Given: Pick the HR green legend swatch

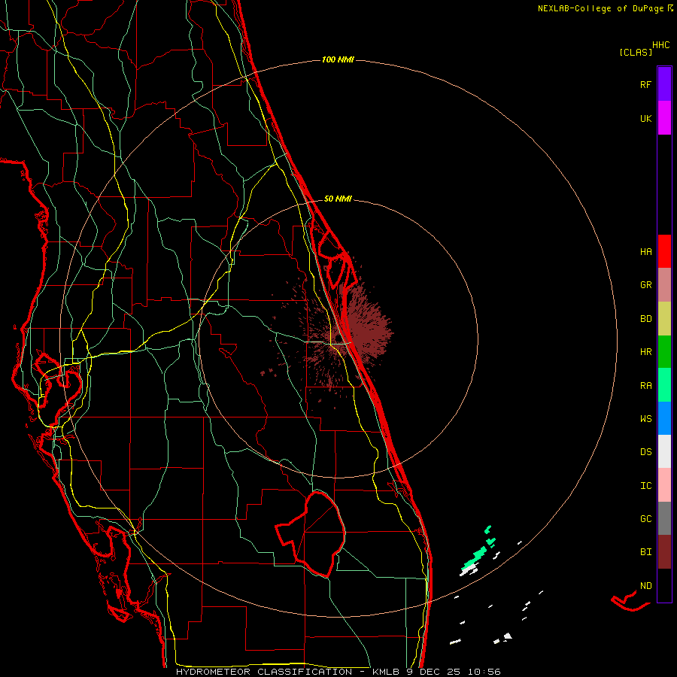Looking at the screenshot, I should 664,352.
